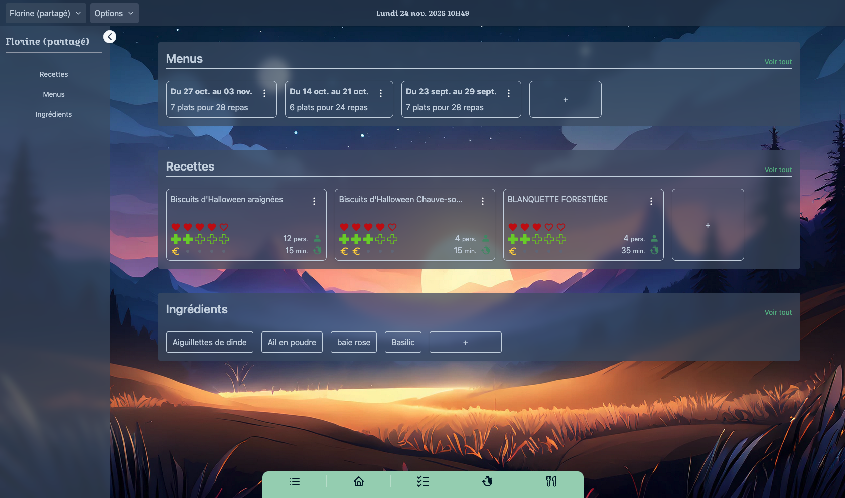Click the fork and knife icon
Screen dimensions: 845x498
pyautogui.click(x=551, y=482)
